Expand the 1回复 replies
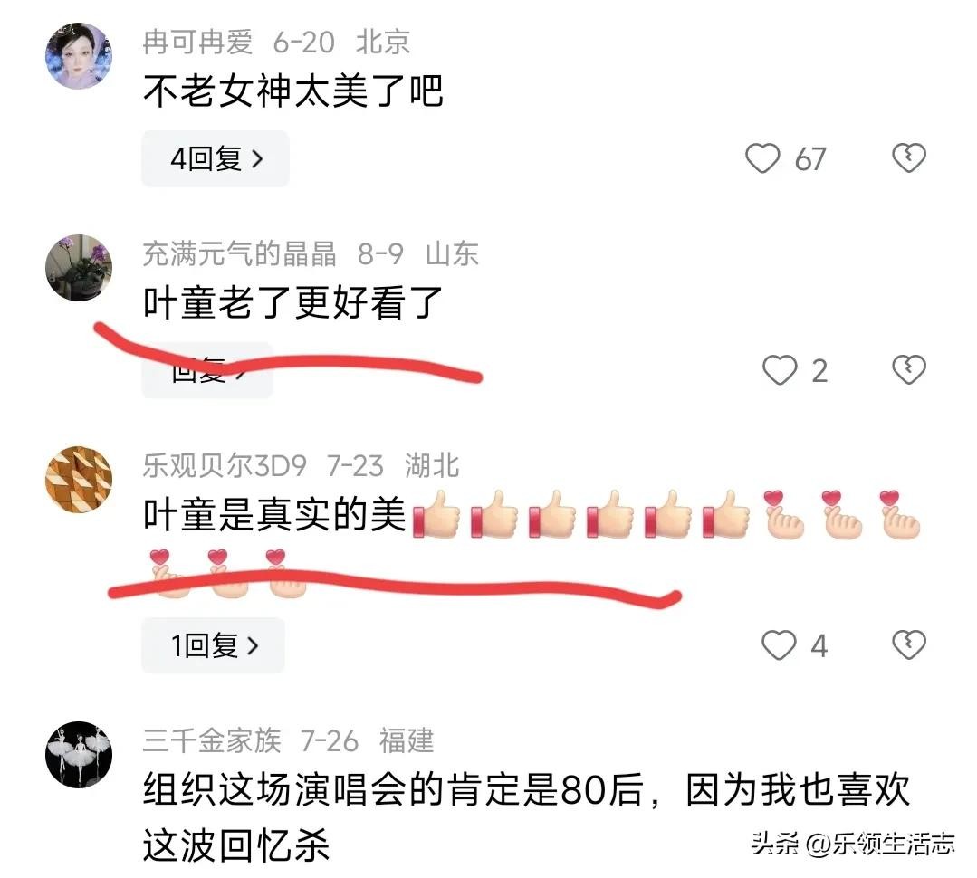Viewport: 977px width, 878px height. (213, 645)
